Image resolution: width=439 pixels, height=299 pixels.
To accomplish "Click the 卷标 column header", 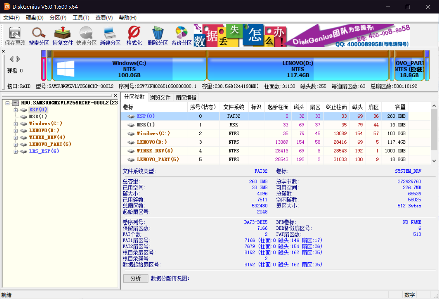I will (154, 107).
